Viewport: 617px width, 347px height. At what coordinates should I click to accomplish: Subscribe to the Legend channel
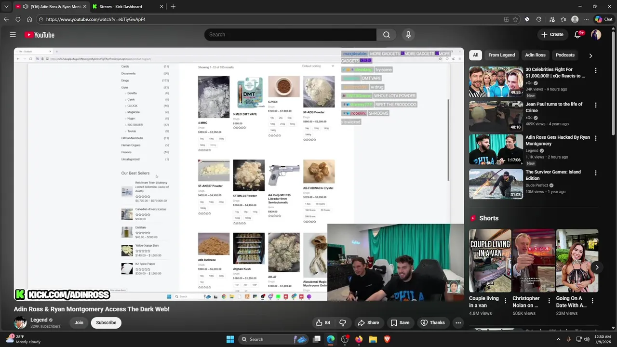click(106, 323)
